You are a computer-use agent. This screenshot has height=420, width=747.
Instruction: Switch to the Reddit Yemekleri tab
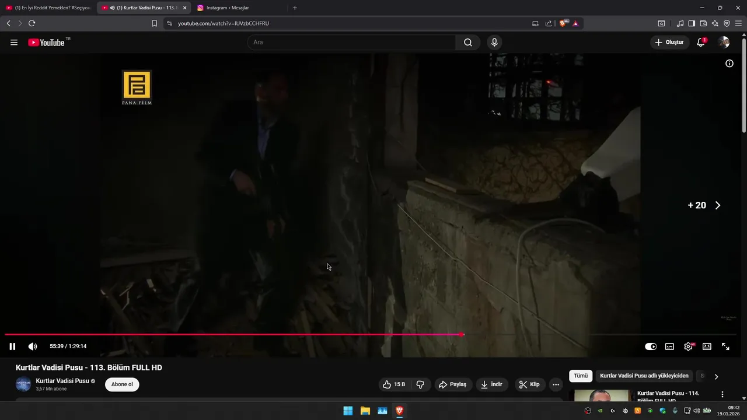48,8
